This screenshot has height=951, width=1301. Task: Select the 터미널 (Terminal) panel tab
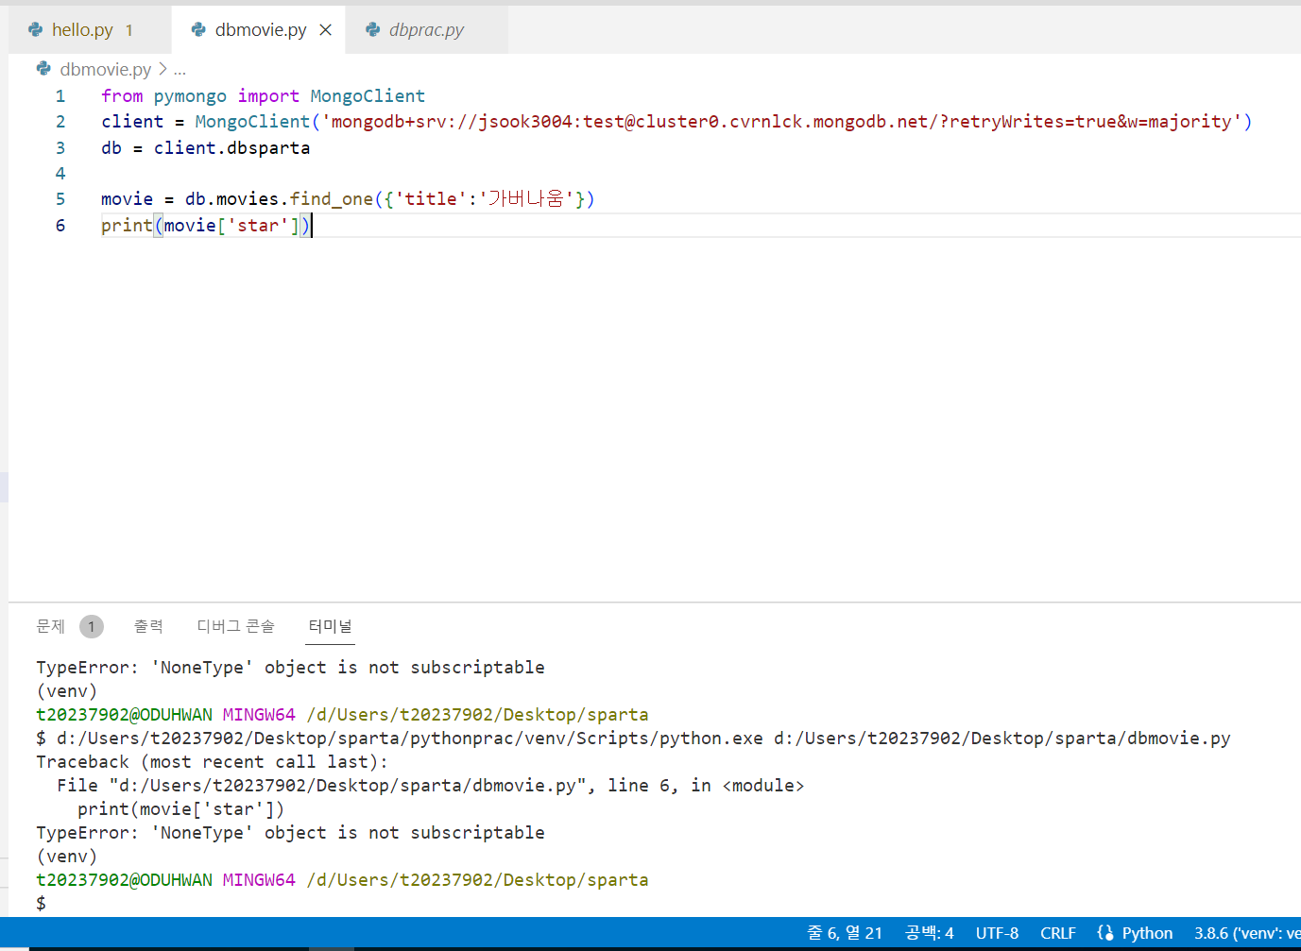pyautogui.click(x=331, y=626)
